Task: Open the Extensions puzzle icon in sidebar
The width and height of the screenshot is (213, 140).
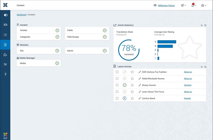Action: pos(5,54)
